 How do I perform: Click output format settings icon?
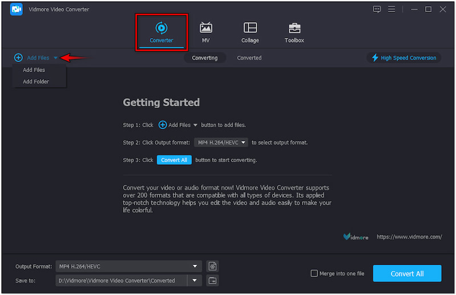(x=213, y=266)
